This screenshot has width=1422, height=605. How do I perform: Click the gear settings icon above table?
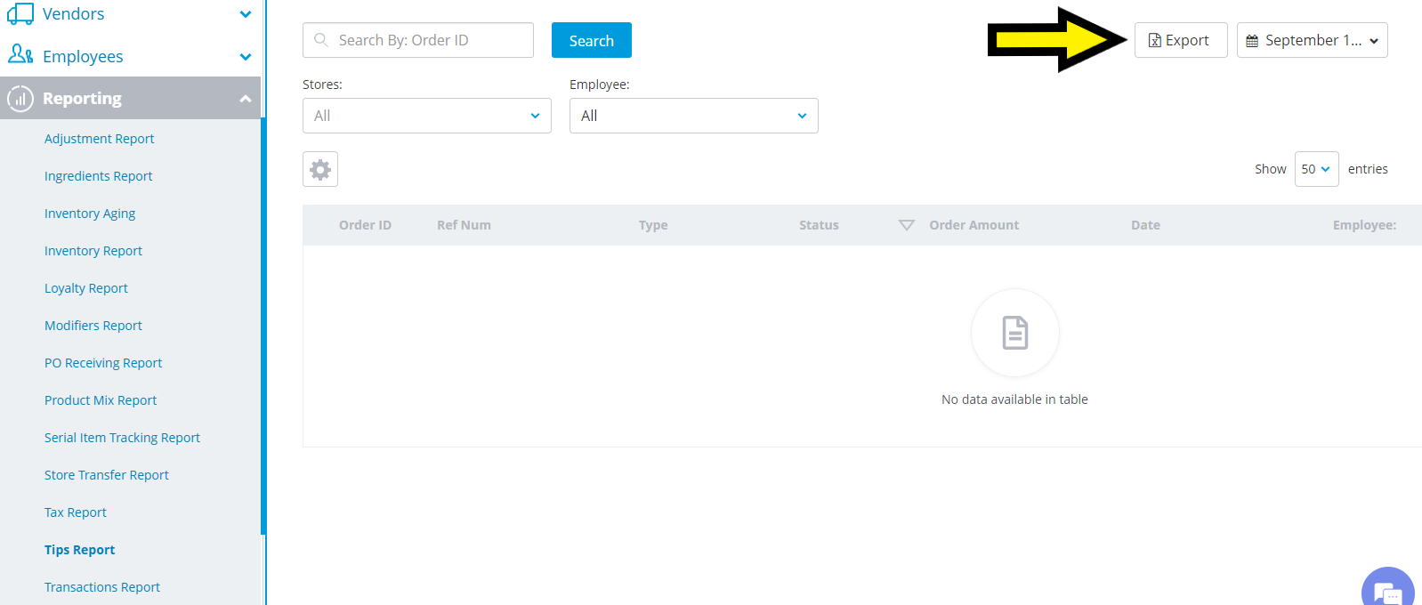(x=320, y=169)
